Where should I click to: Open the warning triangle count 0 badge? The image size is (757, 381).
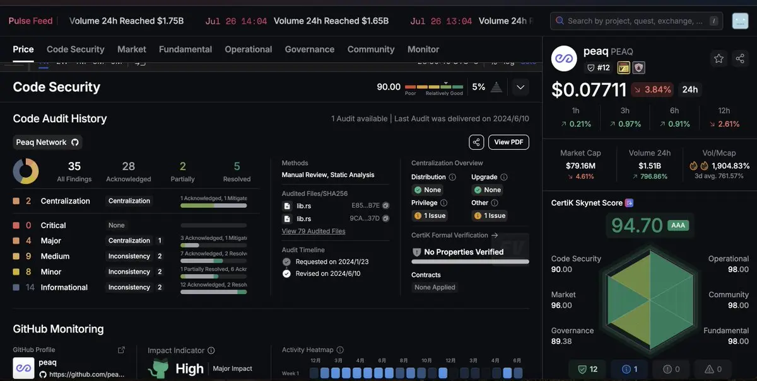pyautogui.click(x=713, y=370)
